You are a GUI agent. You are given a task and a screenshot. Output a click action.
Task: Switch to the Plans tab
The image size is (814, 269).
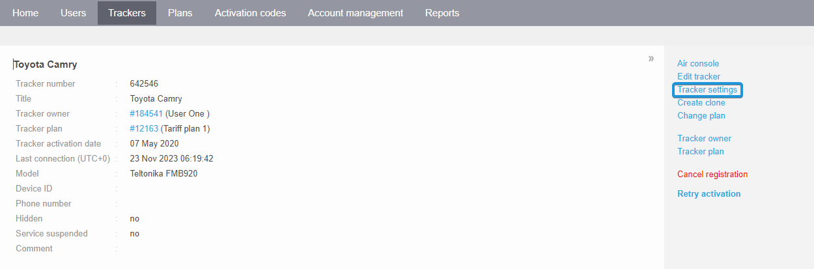pyautogui.click(x=180, y=13)
